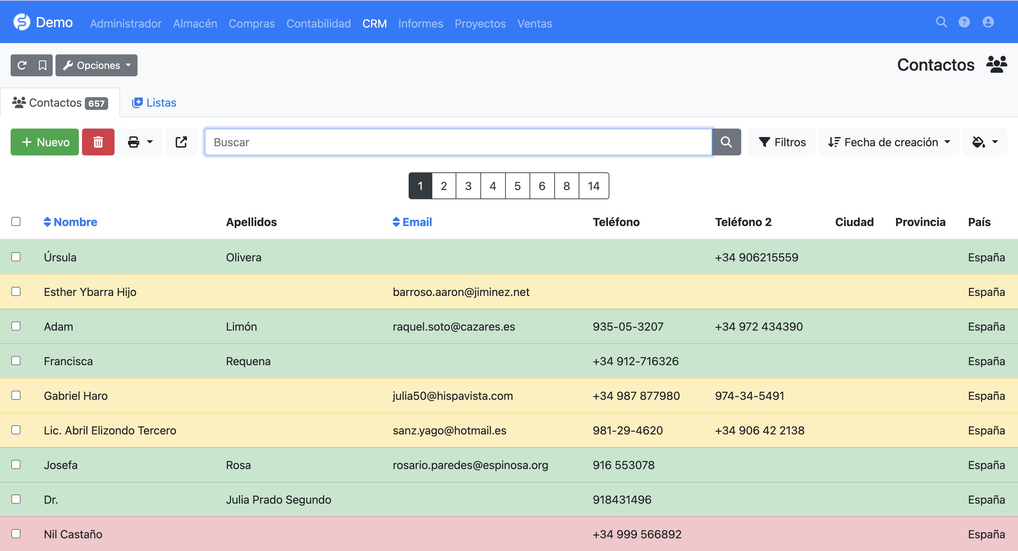Check the Lic. Abril Elizondo Tercero row
Viewport: 1018px width, 551px height.
pyautogui.click(x=16, y=430)
